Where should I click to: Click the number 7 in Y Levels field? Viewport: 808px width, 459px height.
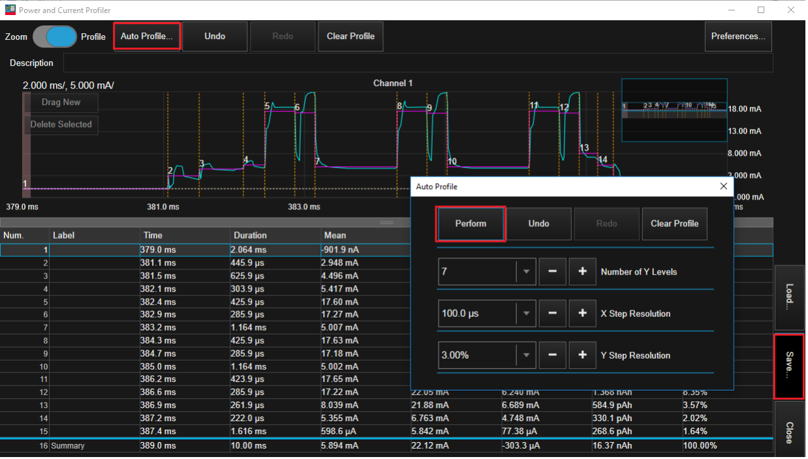(x=444, y=272)
